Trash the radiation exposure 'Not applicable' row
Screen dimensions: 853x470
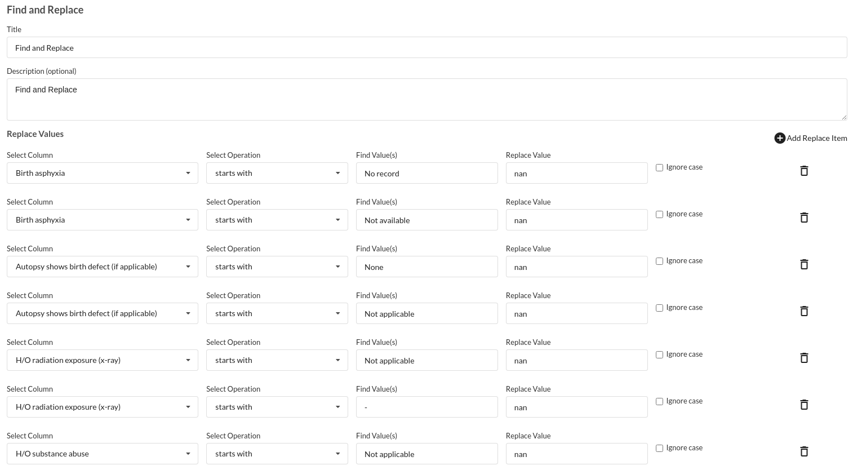tap(804, 358)
